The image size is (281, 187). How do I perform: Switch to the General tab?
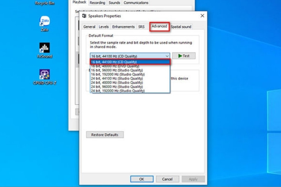89,27
